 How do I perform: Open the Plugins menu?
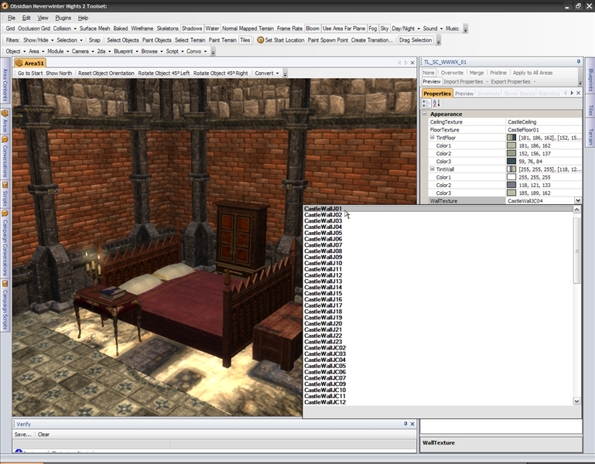coord(63,17)
